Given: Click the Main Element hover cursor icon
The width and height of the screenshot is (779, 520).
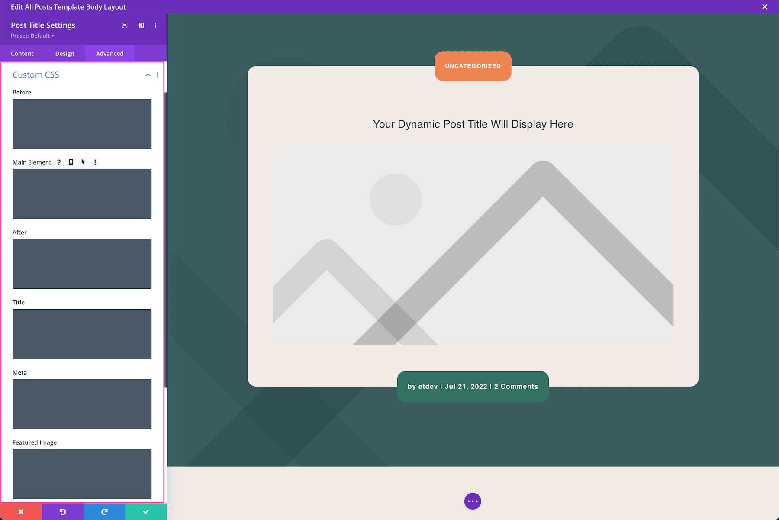Looking at the screenshot, I should pyautogui.click(x=83, y=162).
